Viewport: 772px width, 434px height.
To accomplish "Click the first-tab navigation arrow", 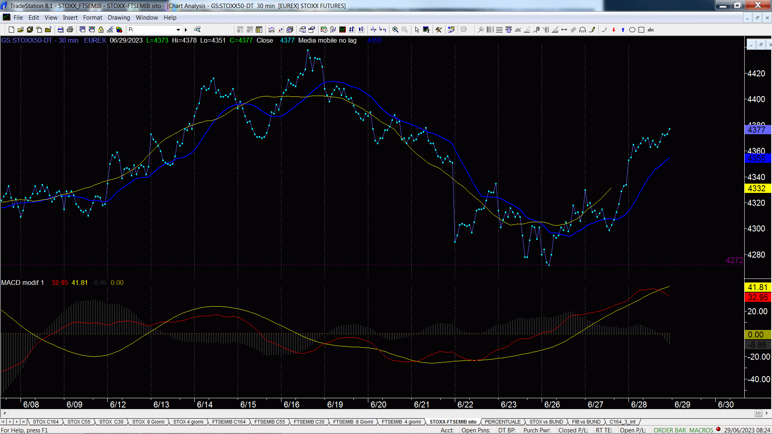I will pos(4,422).
